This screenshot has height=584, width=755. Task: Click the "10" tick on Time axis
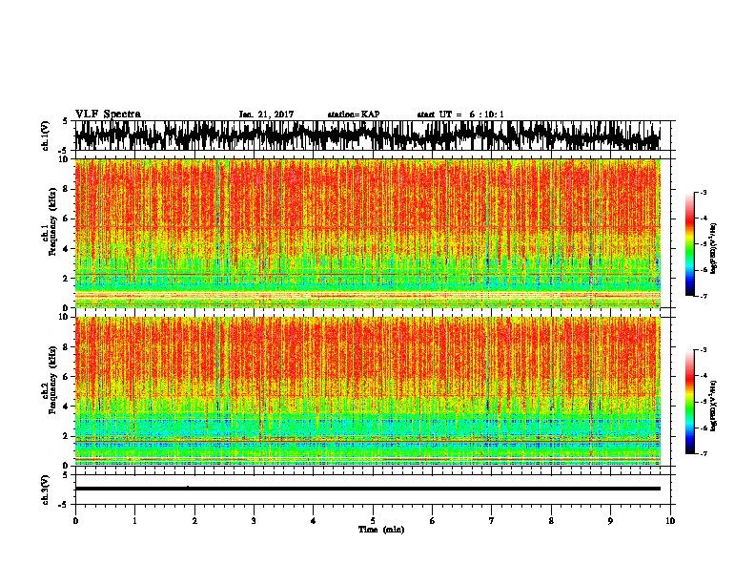[670, 521]
